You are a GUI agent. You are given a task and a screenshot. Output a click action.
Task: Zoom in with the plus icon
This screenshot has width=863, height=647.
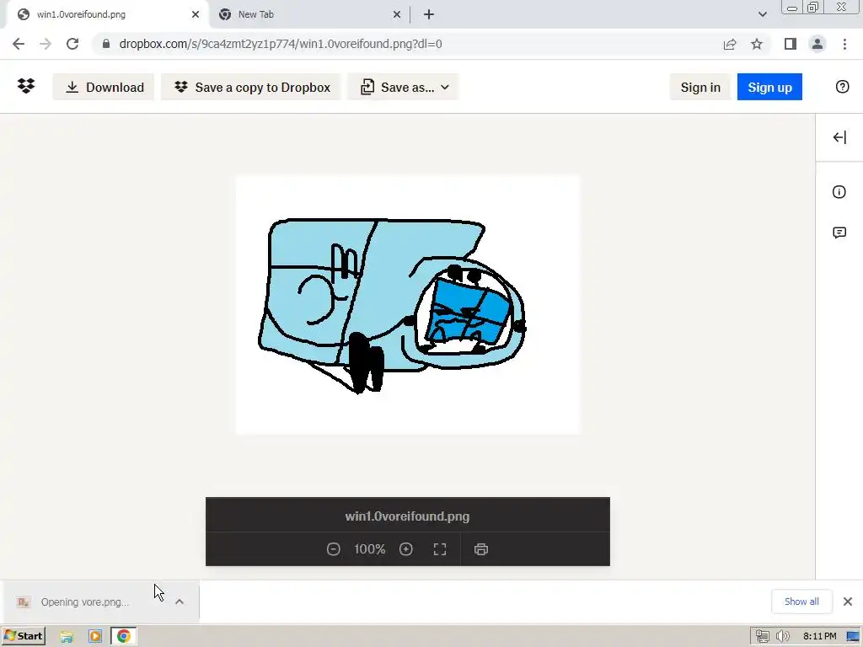pos(405,549)
